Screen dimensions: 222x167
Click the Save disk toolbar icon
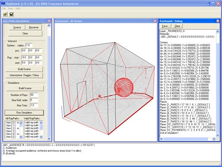11,14
